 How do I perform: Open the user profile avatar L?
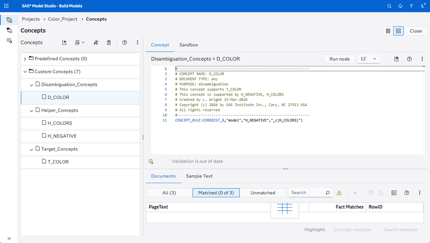pyautogui.click(x=423, y=6)
